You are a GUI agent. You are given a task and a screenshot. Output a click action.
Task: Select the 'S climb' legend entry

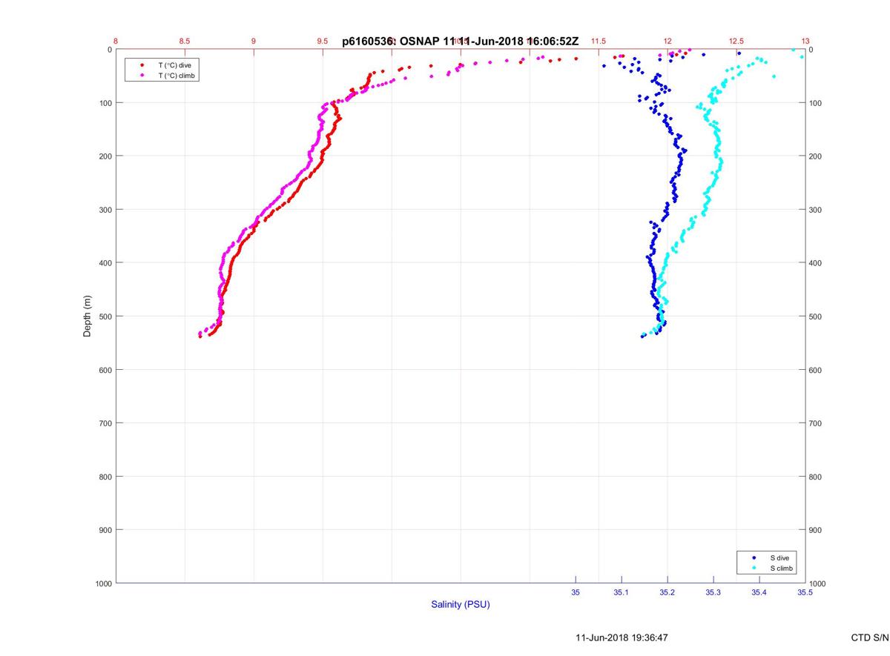pyautogui.click(x=782, y=568)
